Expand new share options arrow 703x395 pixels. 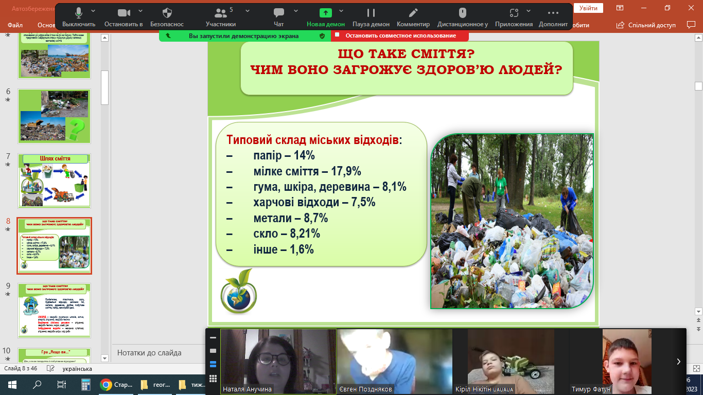(341, 11)
